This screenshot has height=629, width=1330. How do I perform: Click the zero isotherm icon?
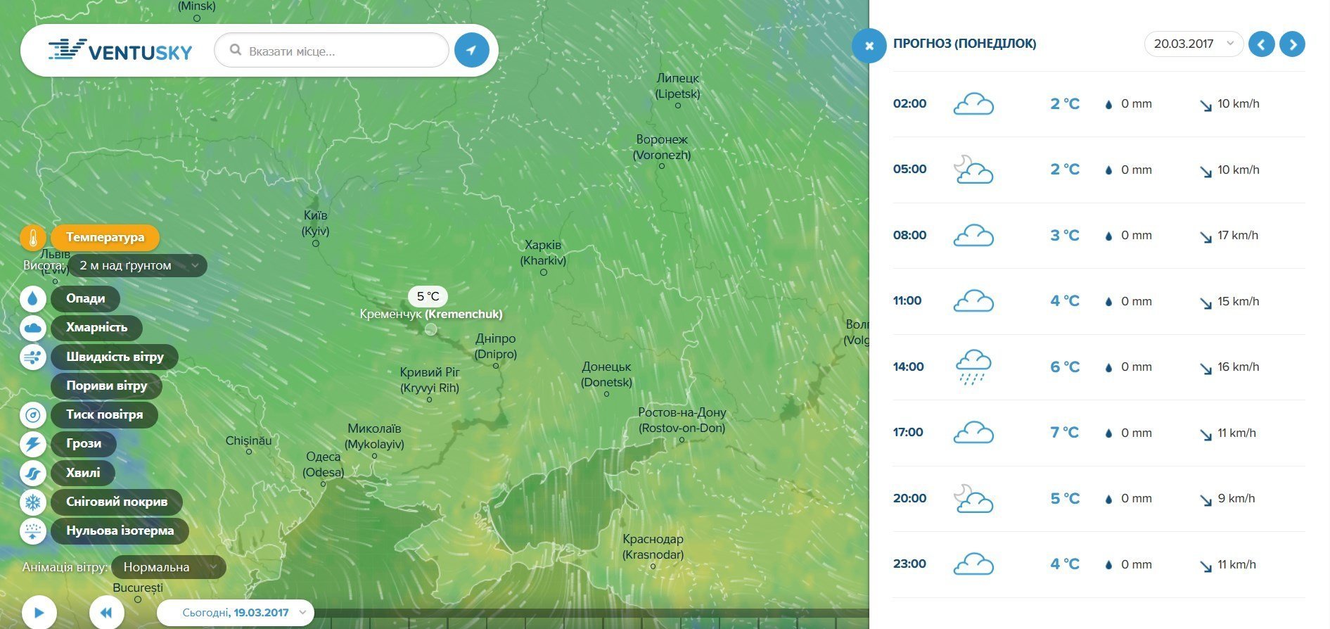33,531
